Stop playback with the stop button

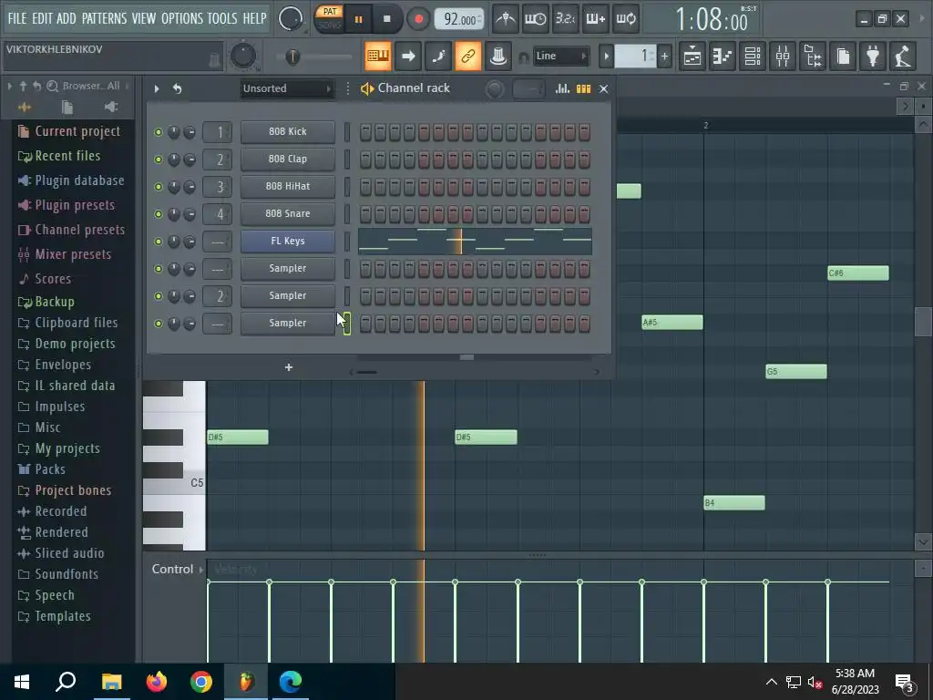386,19
